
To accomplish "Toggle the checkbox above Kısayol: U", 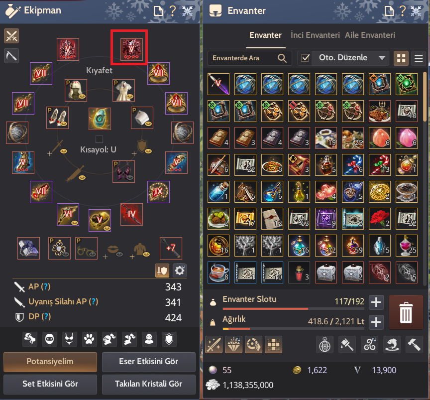I will [x=99, y=139].
